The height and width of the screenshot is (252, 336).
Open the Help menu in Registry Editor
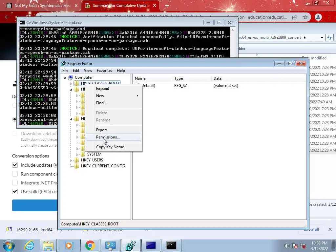click(x=121, y=71)
